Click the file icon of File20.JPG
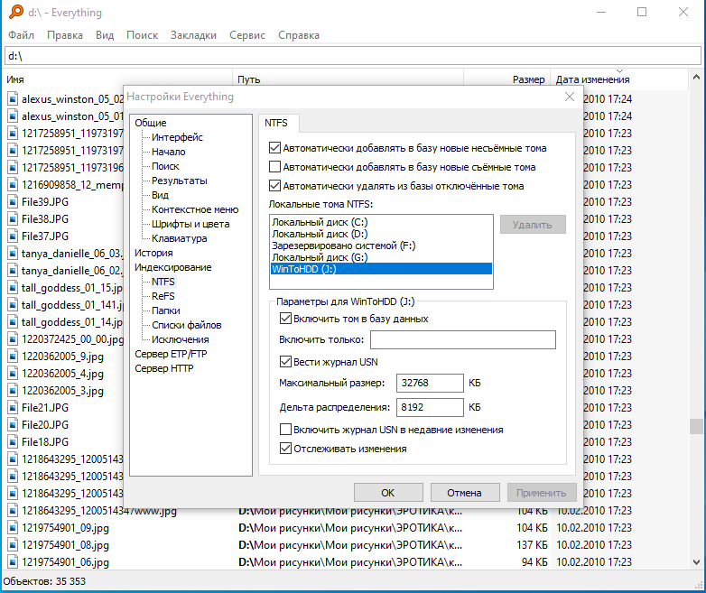Screen dimensions: 706x593 click(x=13, y=424)
